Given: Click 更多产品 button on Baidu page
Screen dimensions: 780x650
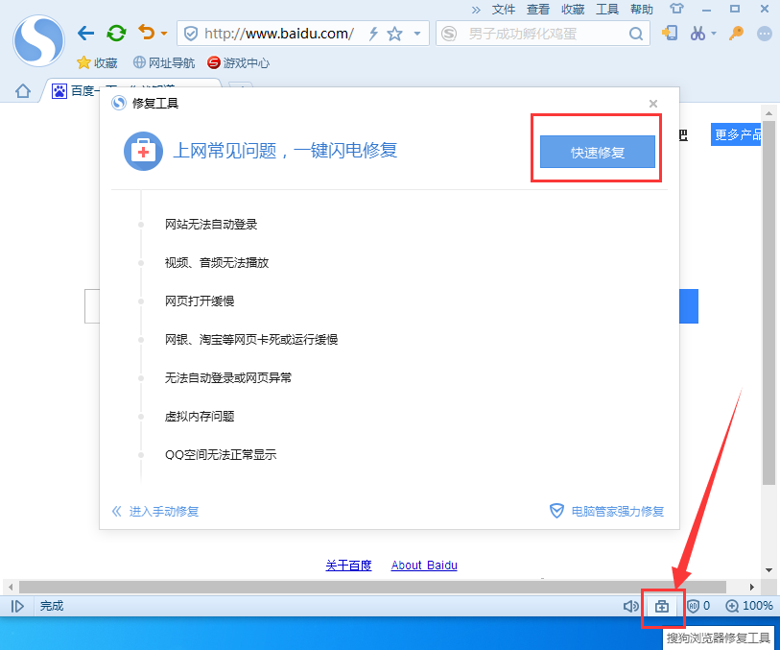Looking at the screenshot, I should point(736,134).
